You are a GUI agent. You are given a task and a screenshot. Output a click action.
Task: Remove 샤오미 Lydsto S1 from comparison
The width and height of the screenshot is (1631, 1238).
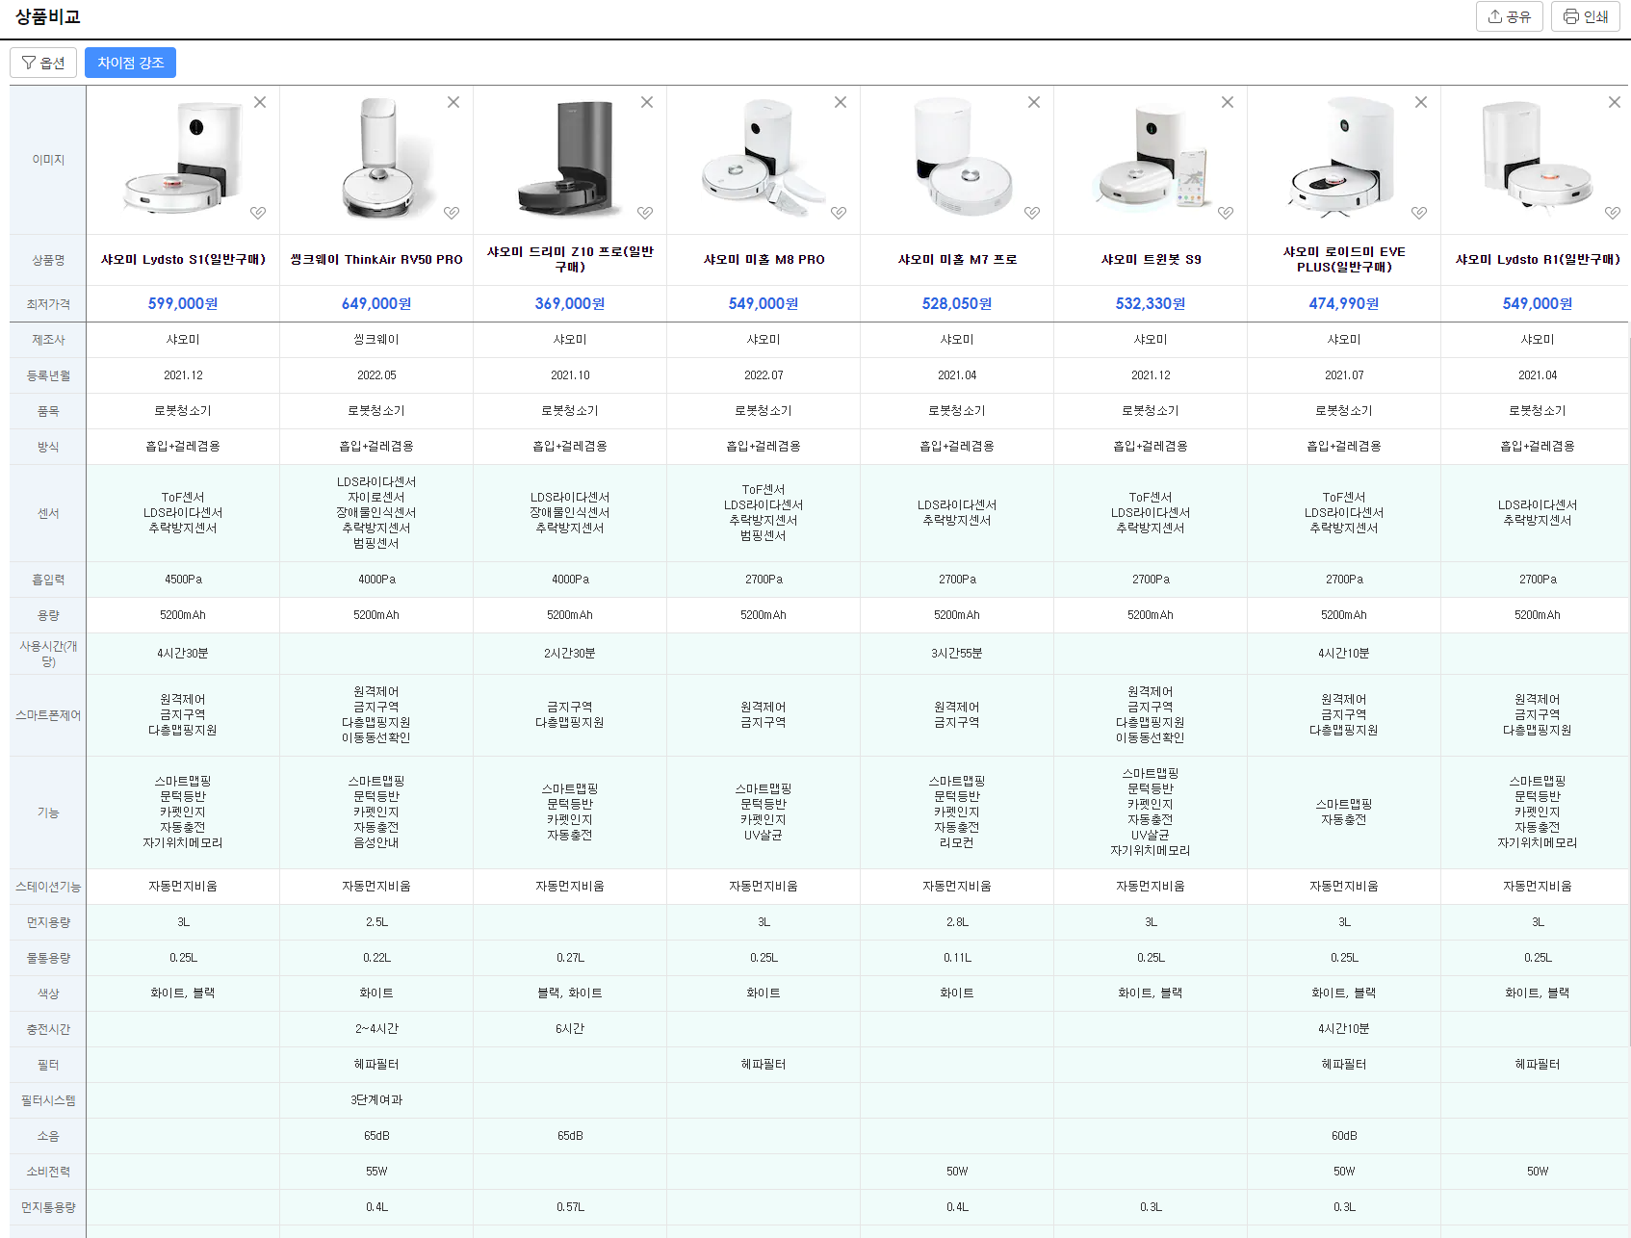pyautogui.click(x=260, y=102)
